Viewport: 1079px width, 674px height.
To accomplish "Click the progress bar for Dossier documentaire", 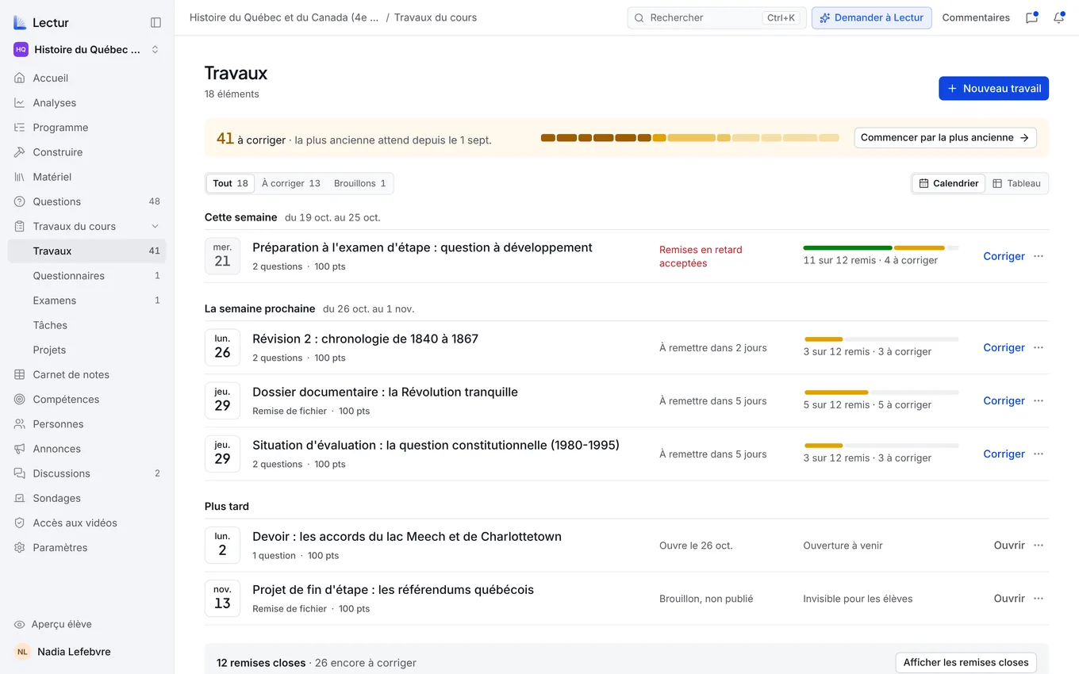I will tap(881, 392).
